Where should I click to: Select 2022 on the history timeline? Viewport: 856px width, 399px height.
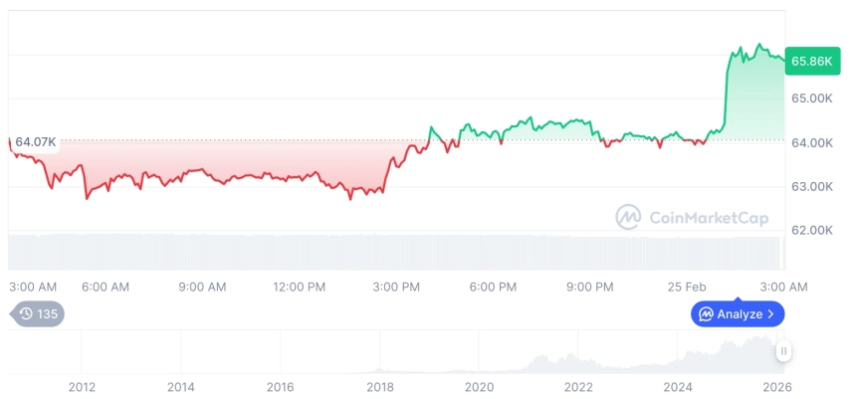click(x=578, y=387)
